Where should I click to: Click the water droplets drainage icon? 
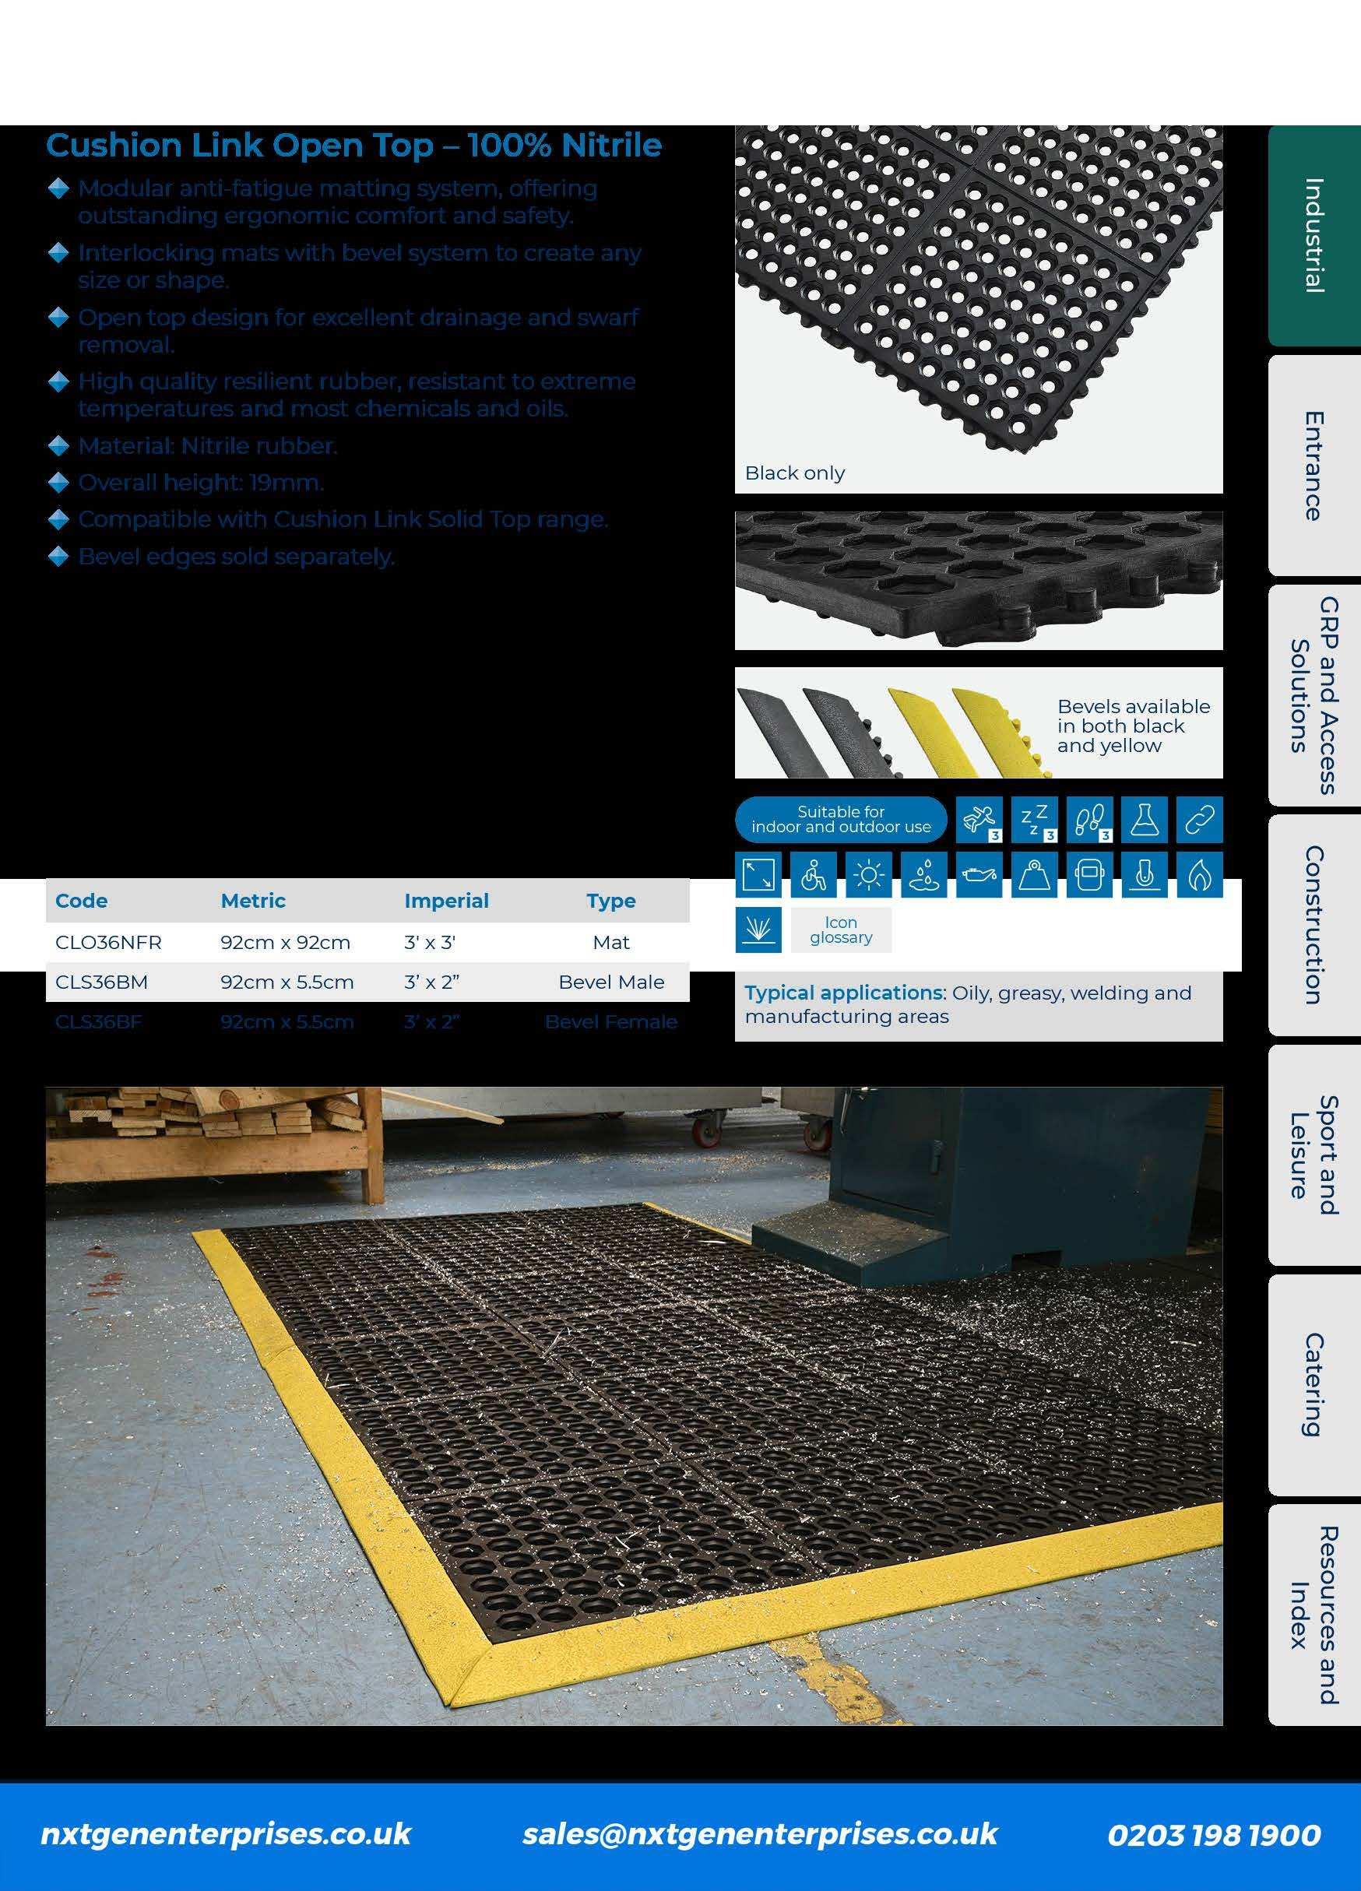tap(923, 874)
